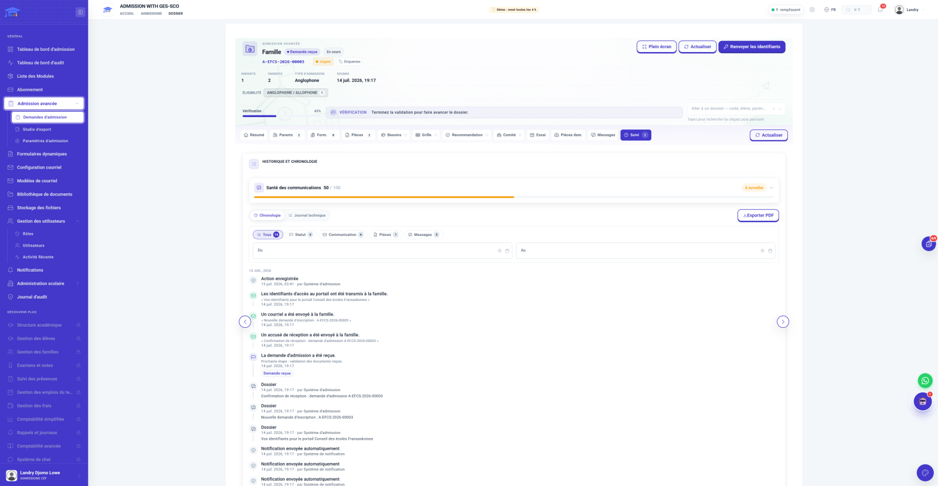Viewport: 938px width, 486px height.
Task: Open the Comité tab
Action: (508, 135)
